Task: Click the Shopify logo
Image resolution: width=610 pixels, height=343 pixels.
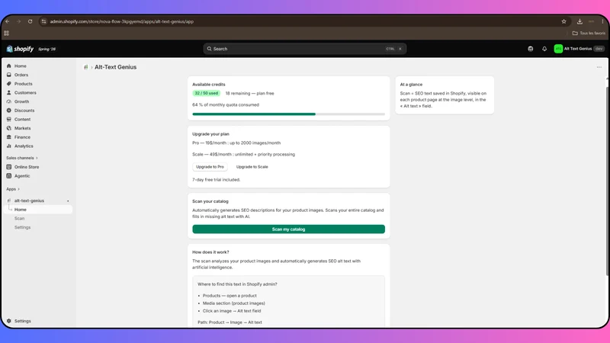Action: [x=20, y=49]
